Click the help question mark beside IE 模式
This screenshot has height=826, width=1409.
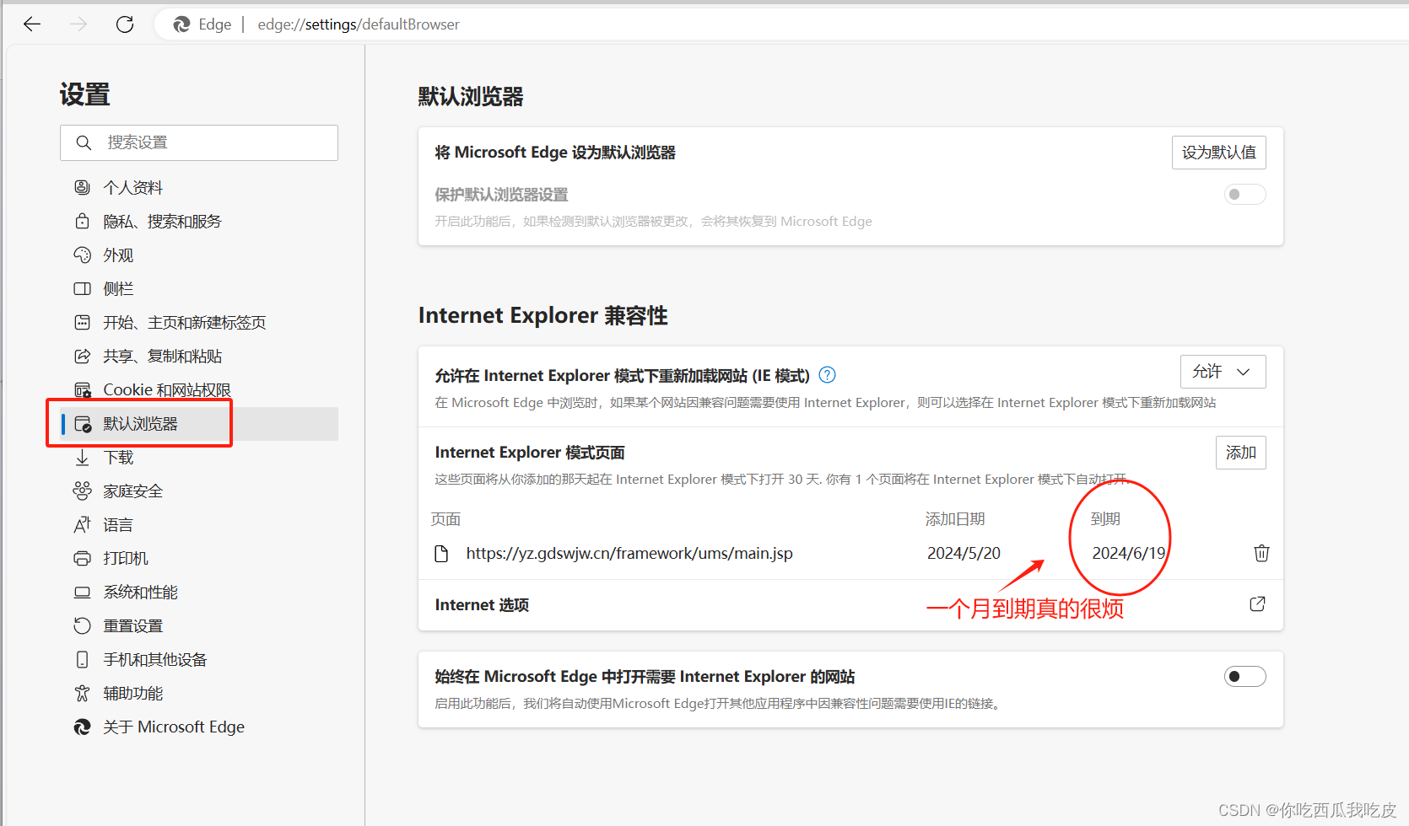click(828, 375)
